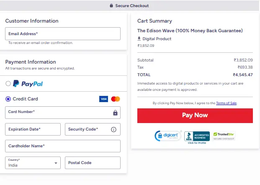Click The Edison Wave product title
The height and width of the screenshot is (185, 260).
tap(190, 31)
